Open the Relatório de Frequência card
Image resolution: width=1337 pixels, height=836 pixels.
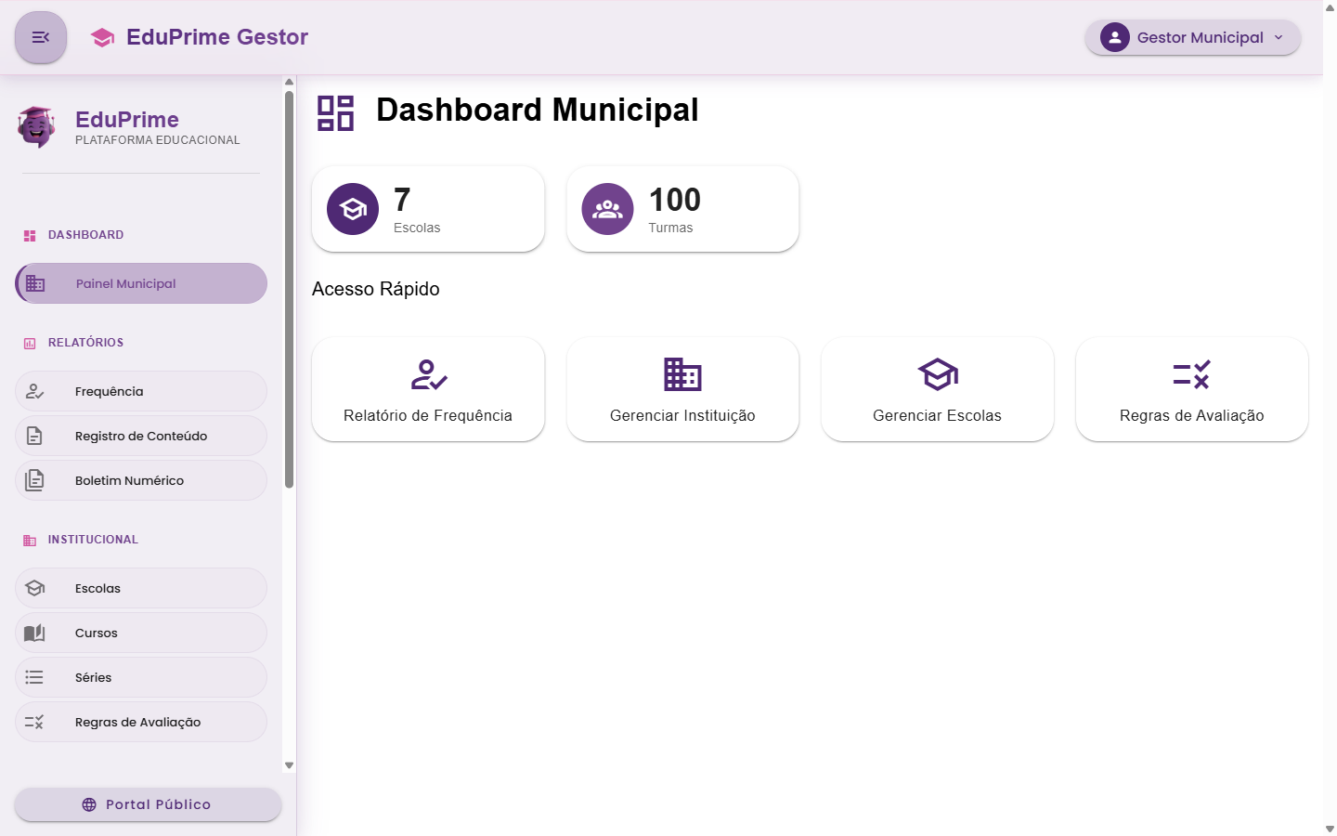coord(428,389)
